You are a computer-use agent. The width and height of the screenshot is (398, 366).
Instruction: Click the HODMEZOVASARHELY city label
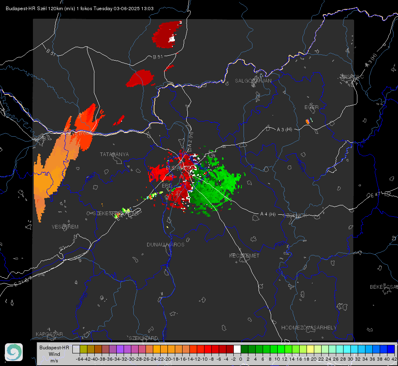click(309, 328)
